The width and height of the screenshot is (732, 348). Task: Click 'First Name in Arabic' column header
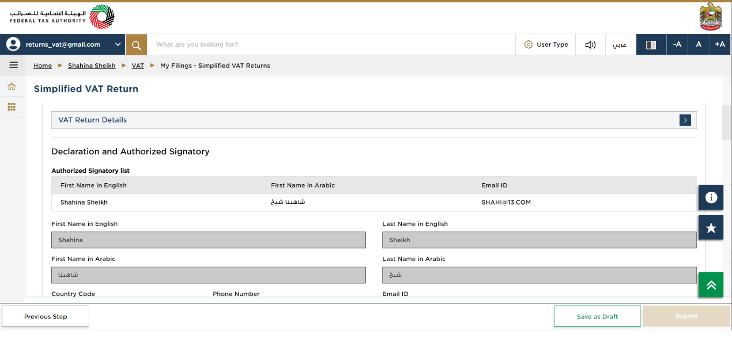303,185
